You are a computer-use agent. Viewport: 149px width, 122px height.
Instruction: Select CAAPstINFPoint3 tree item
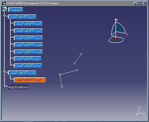coord(28,38)
